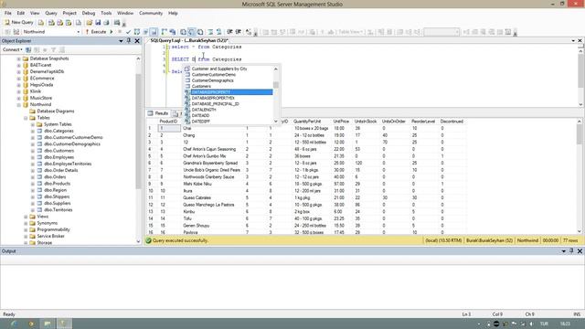Click the Parse checkmark icon
This screenshot has height=329, width=585.
(128, 32)
